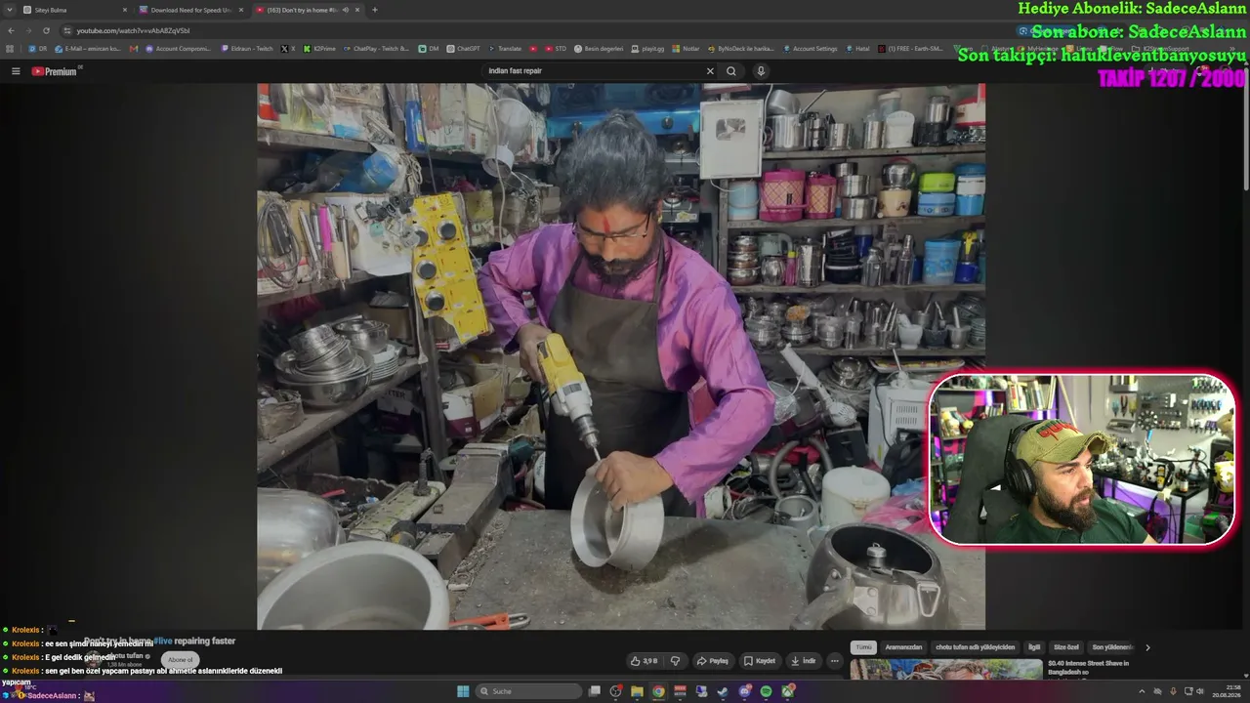Open the YouTube guide hamburger menu
The image size is (1250, 703).
(16, 71)
